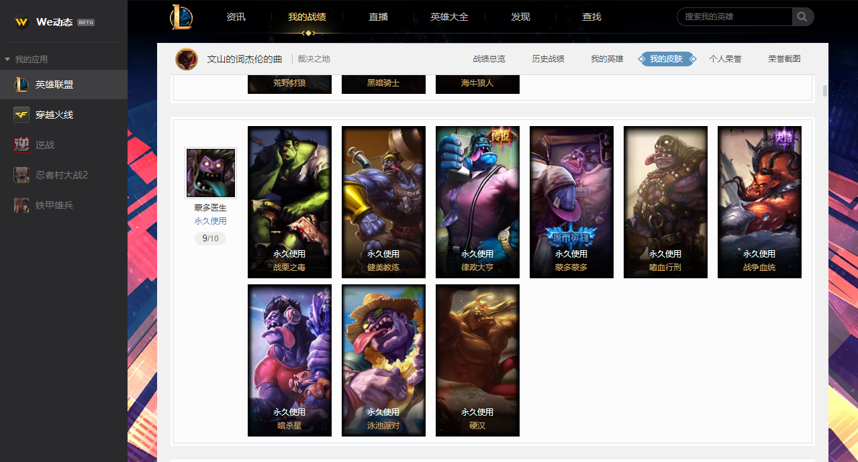Open 穿越火线 game icon in sidebar
Viewport: 858px width, 462px height.
click(21, 115)
